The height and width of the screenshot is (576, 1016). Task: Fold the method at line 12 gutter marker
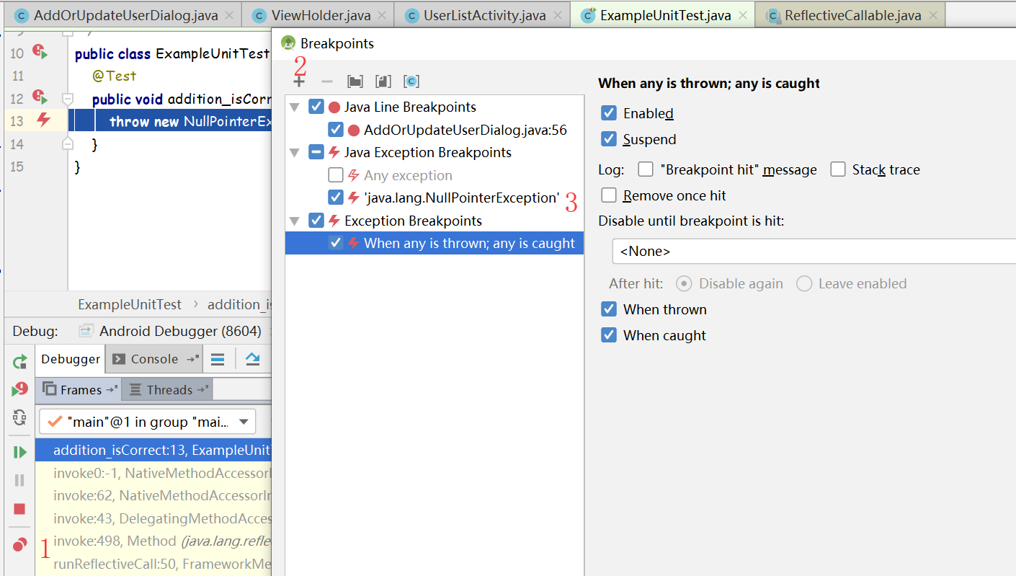68,99
